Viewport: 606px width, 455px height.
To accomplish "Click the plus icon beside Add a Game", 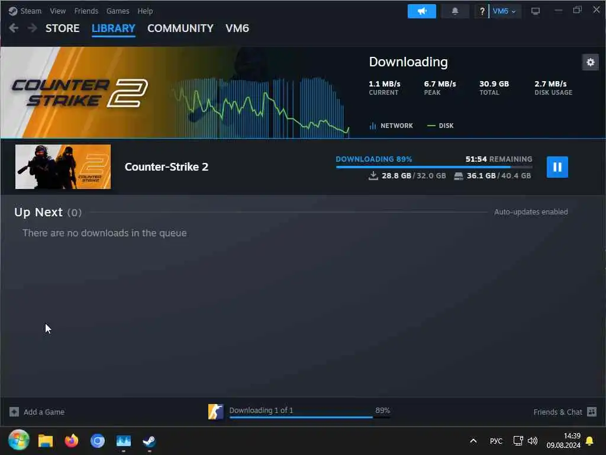I will click(x=14, y=412).
